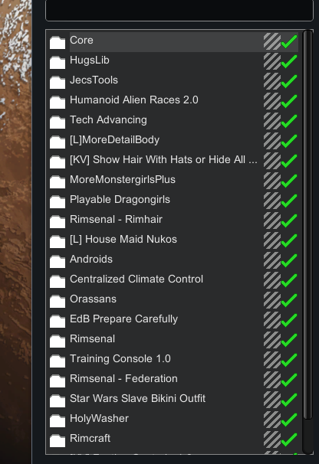Select the Core mod name
This screenshot has width=319, height=464.
pyautogui.click(x=81, y=41)
